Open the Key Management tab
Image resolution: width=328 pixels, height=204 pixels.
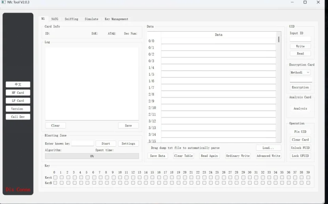pyautogui.click(x=116, y=19)
